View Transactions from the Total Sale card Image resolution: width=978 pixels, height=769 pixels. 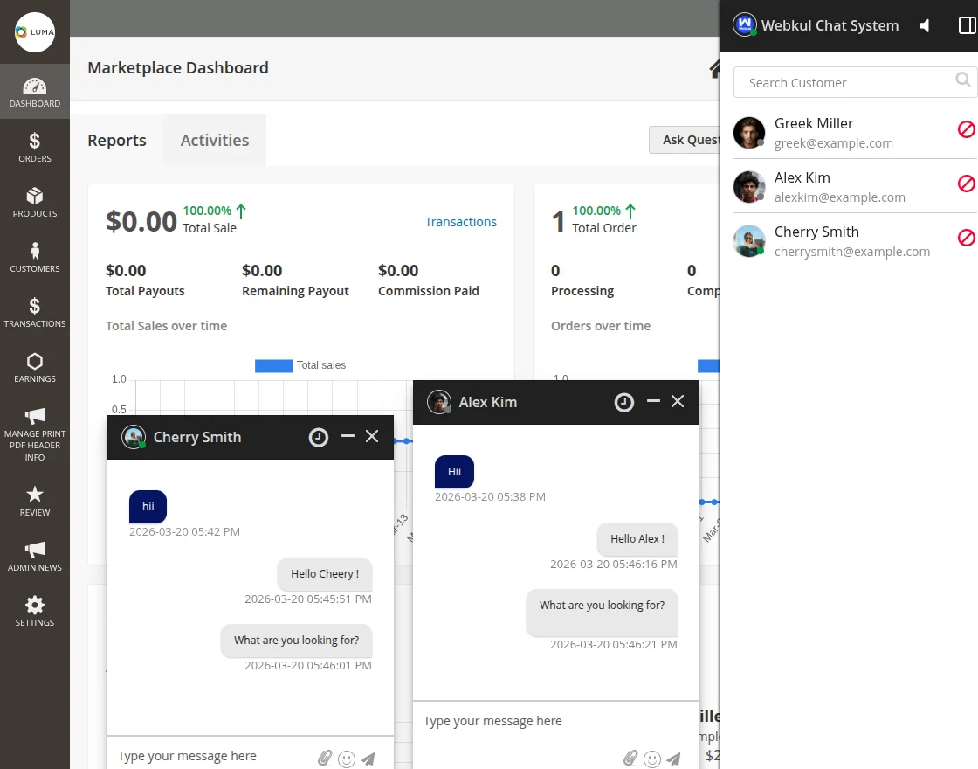coord(461,222)
